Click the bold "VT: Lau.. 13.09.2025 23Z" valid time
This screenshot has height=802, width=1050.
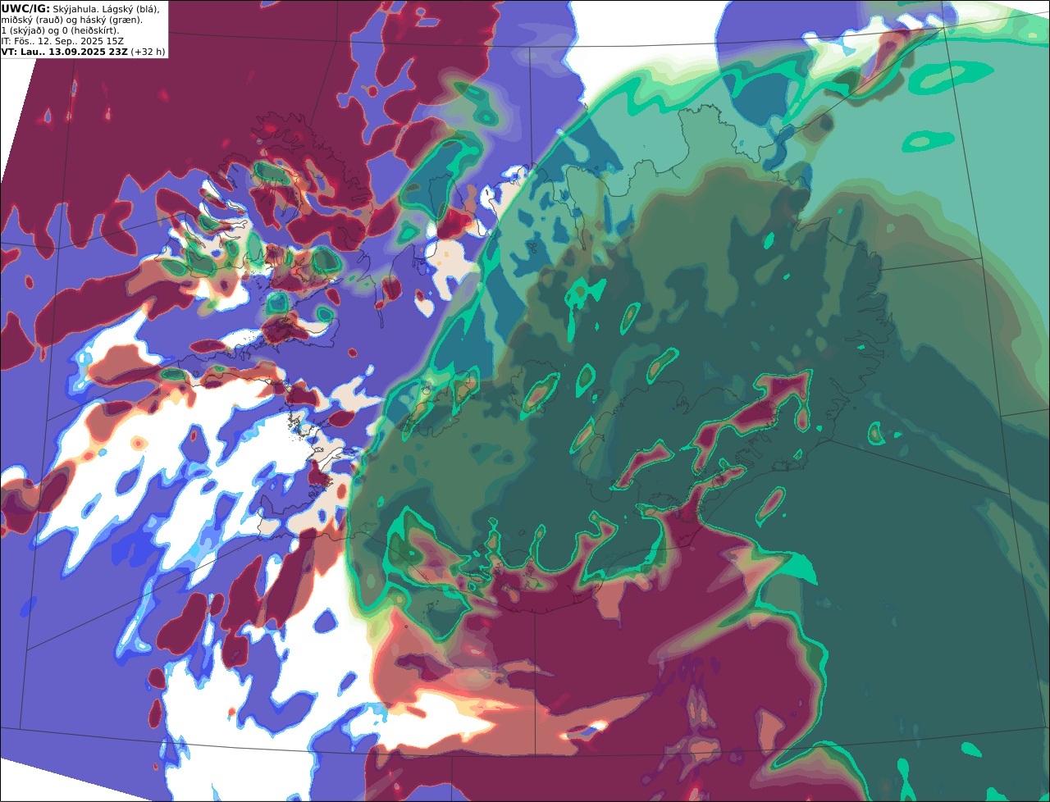(65, 52)
